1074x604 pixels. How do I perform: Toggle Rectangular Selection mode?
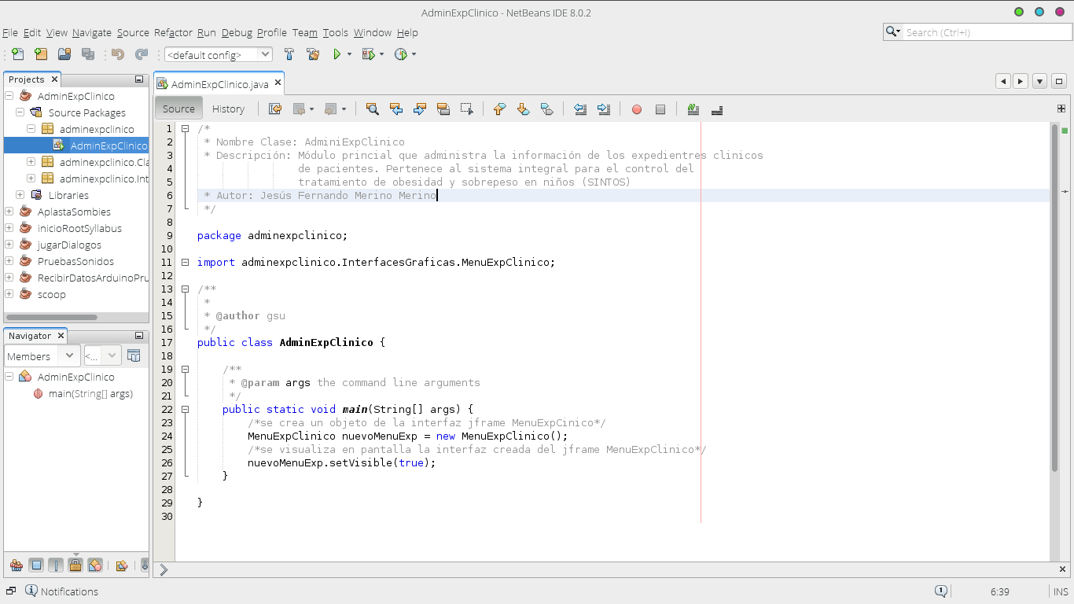click(467, 109)
